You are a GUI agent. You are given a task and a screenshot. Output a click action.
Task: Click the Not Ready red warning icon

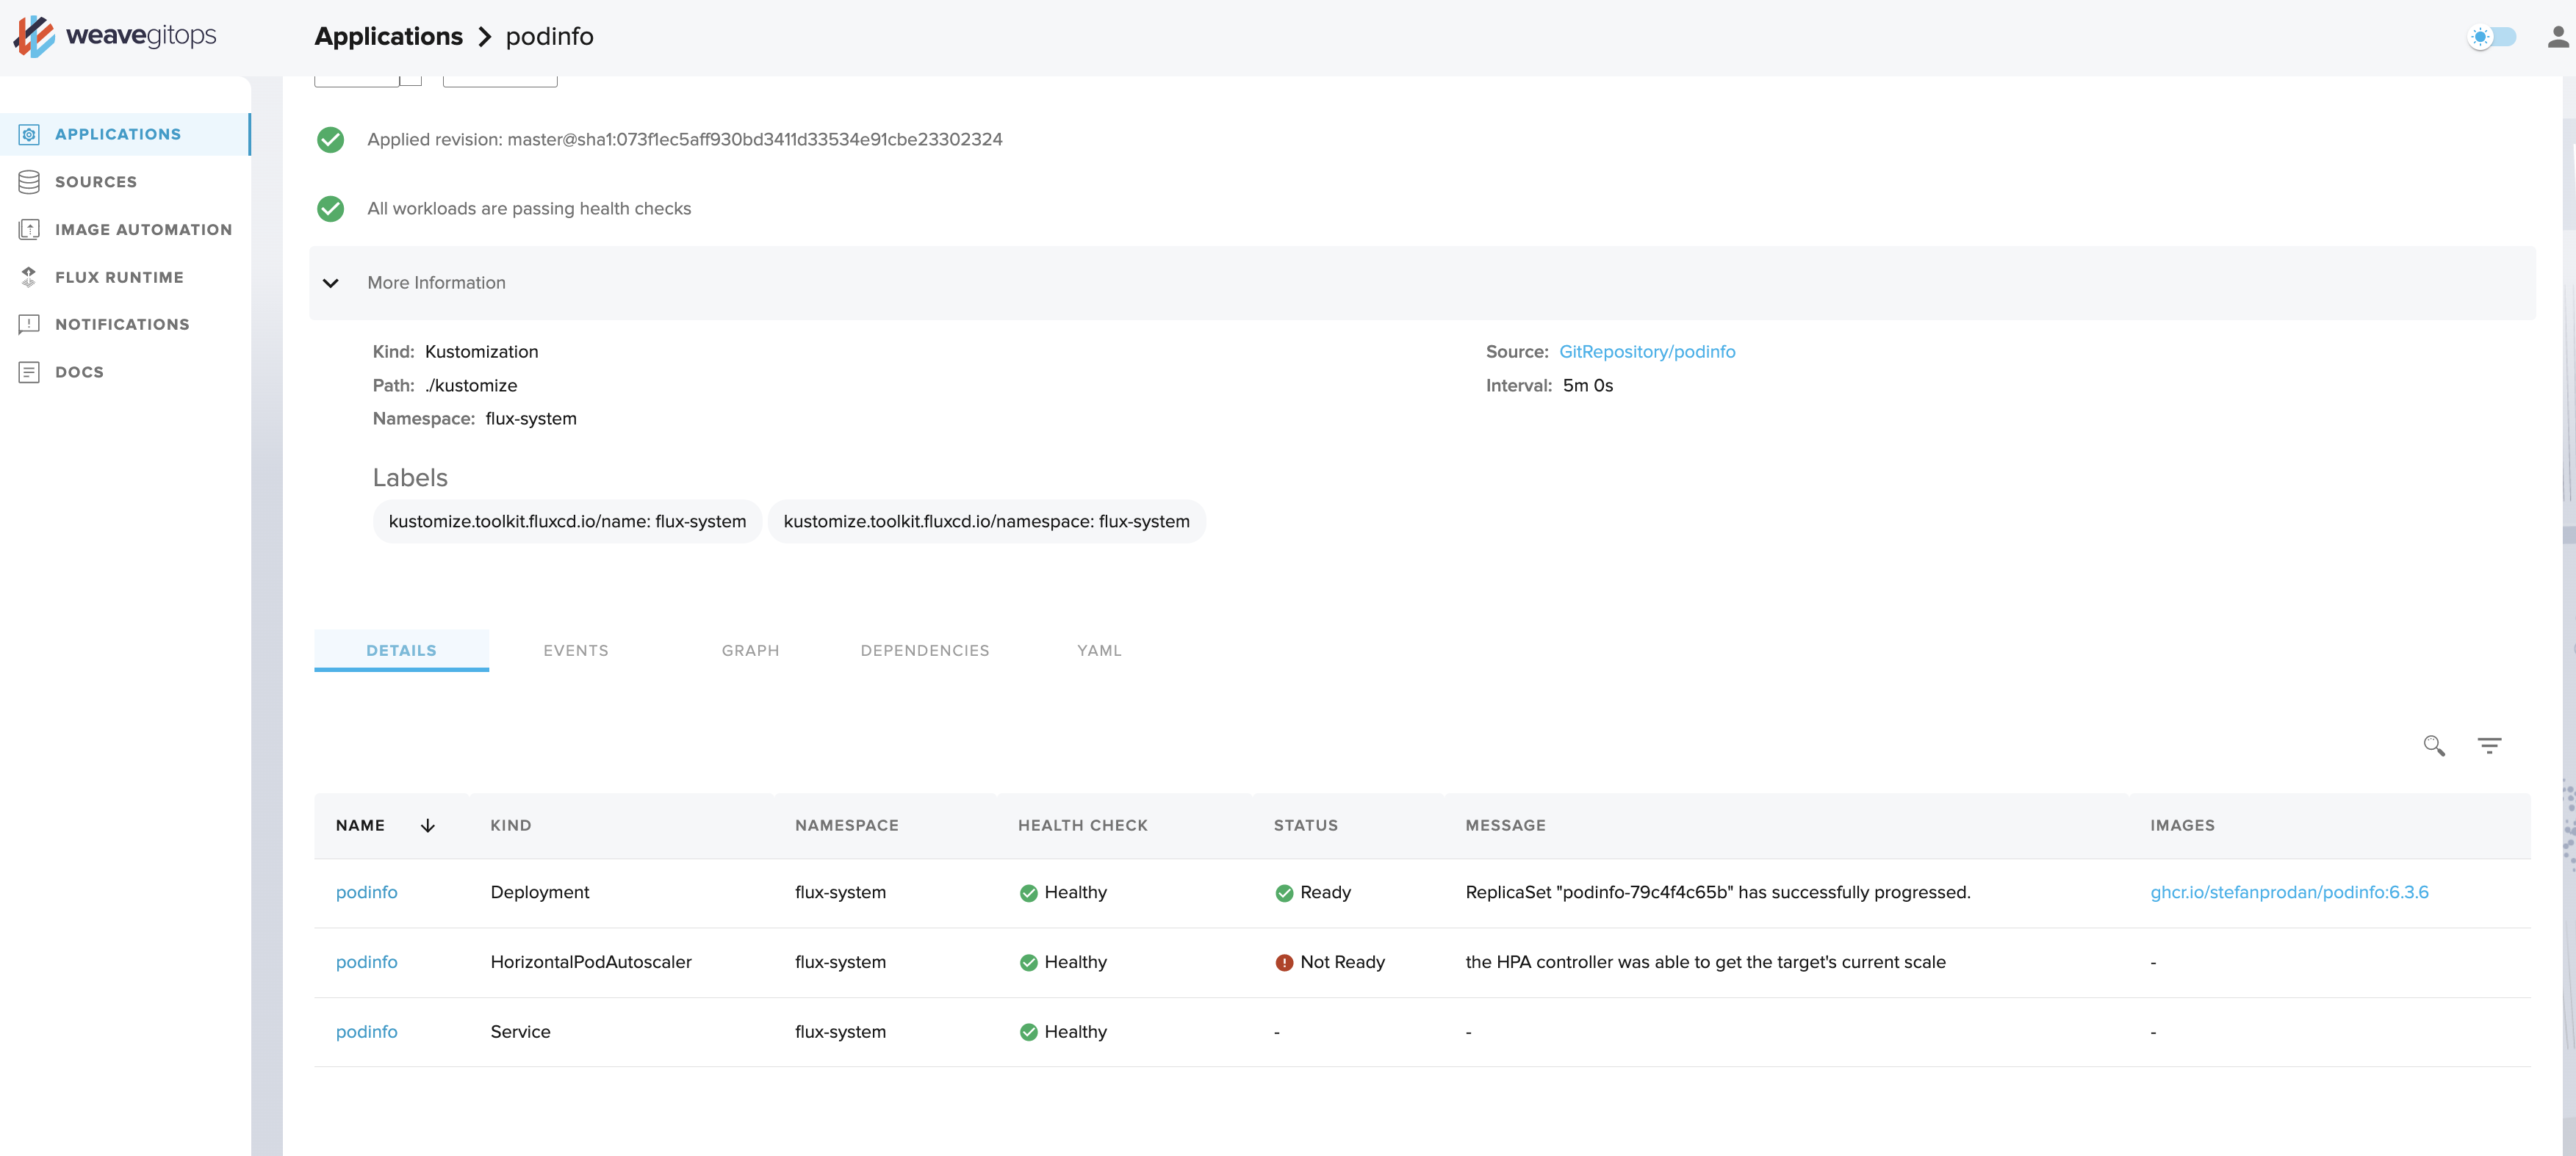[1284, 962]
